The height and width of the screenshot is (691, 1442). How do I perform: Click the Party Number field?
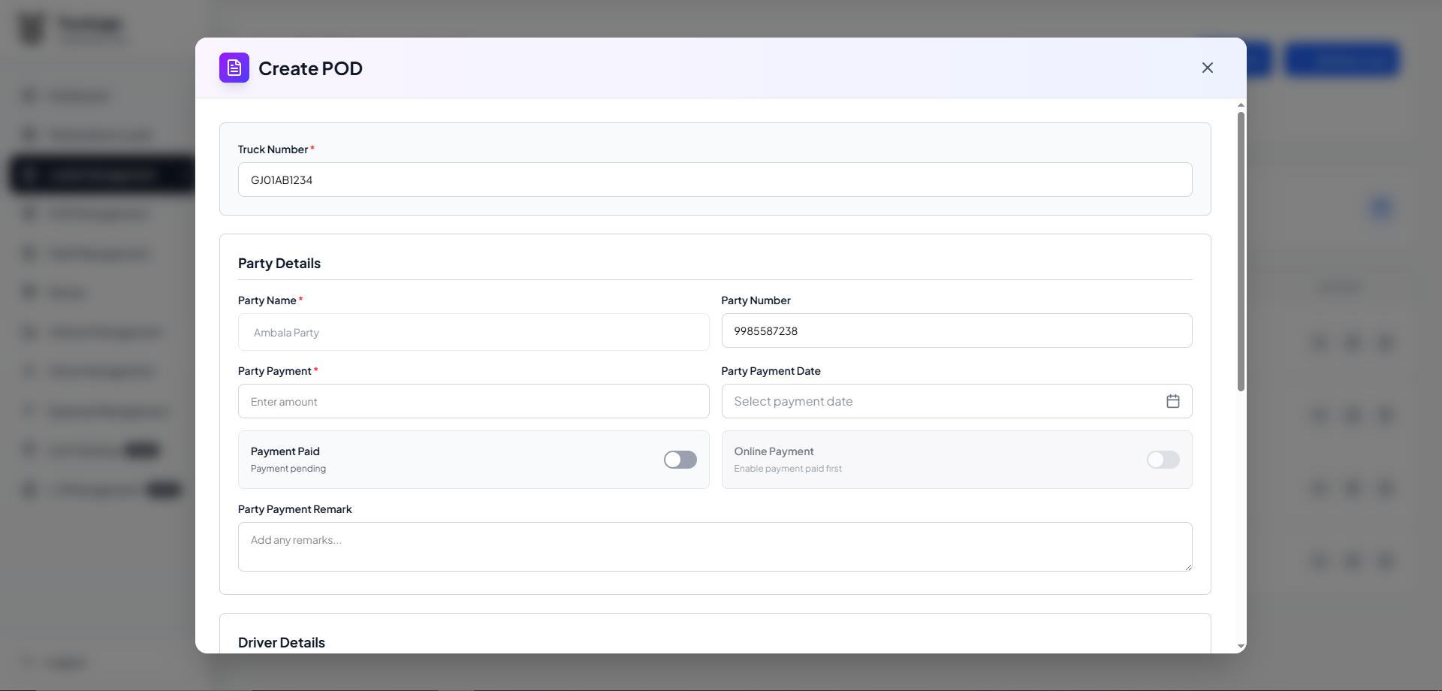(x=957, y=330)
